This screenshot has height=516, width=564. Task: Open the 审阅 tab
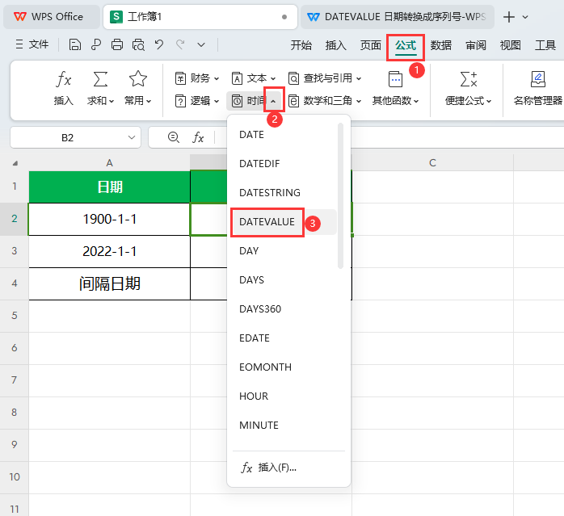pos(475,45)
